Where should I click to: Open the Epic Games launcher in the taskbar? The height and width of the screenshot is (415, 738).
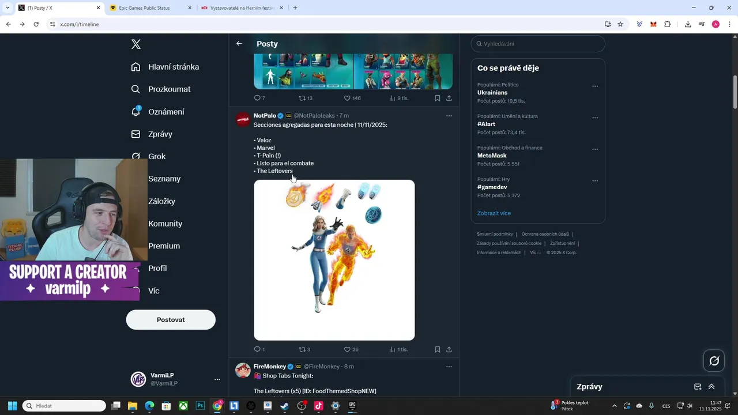[352, 406]
